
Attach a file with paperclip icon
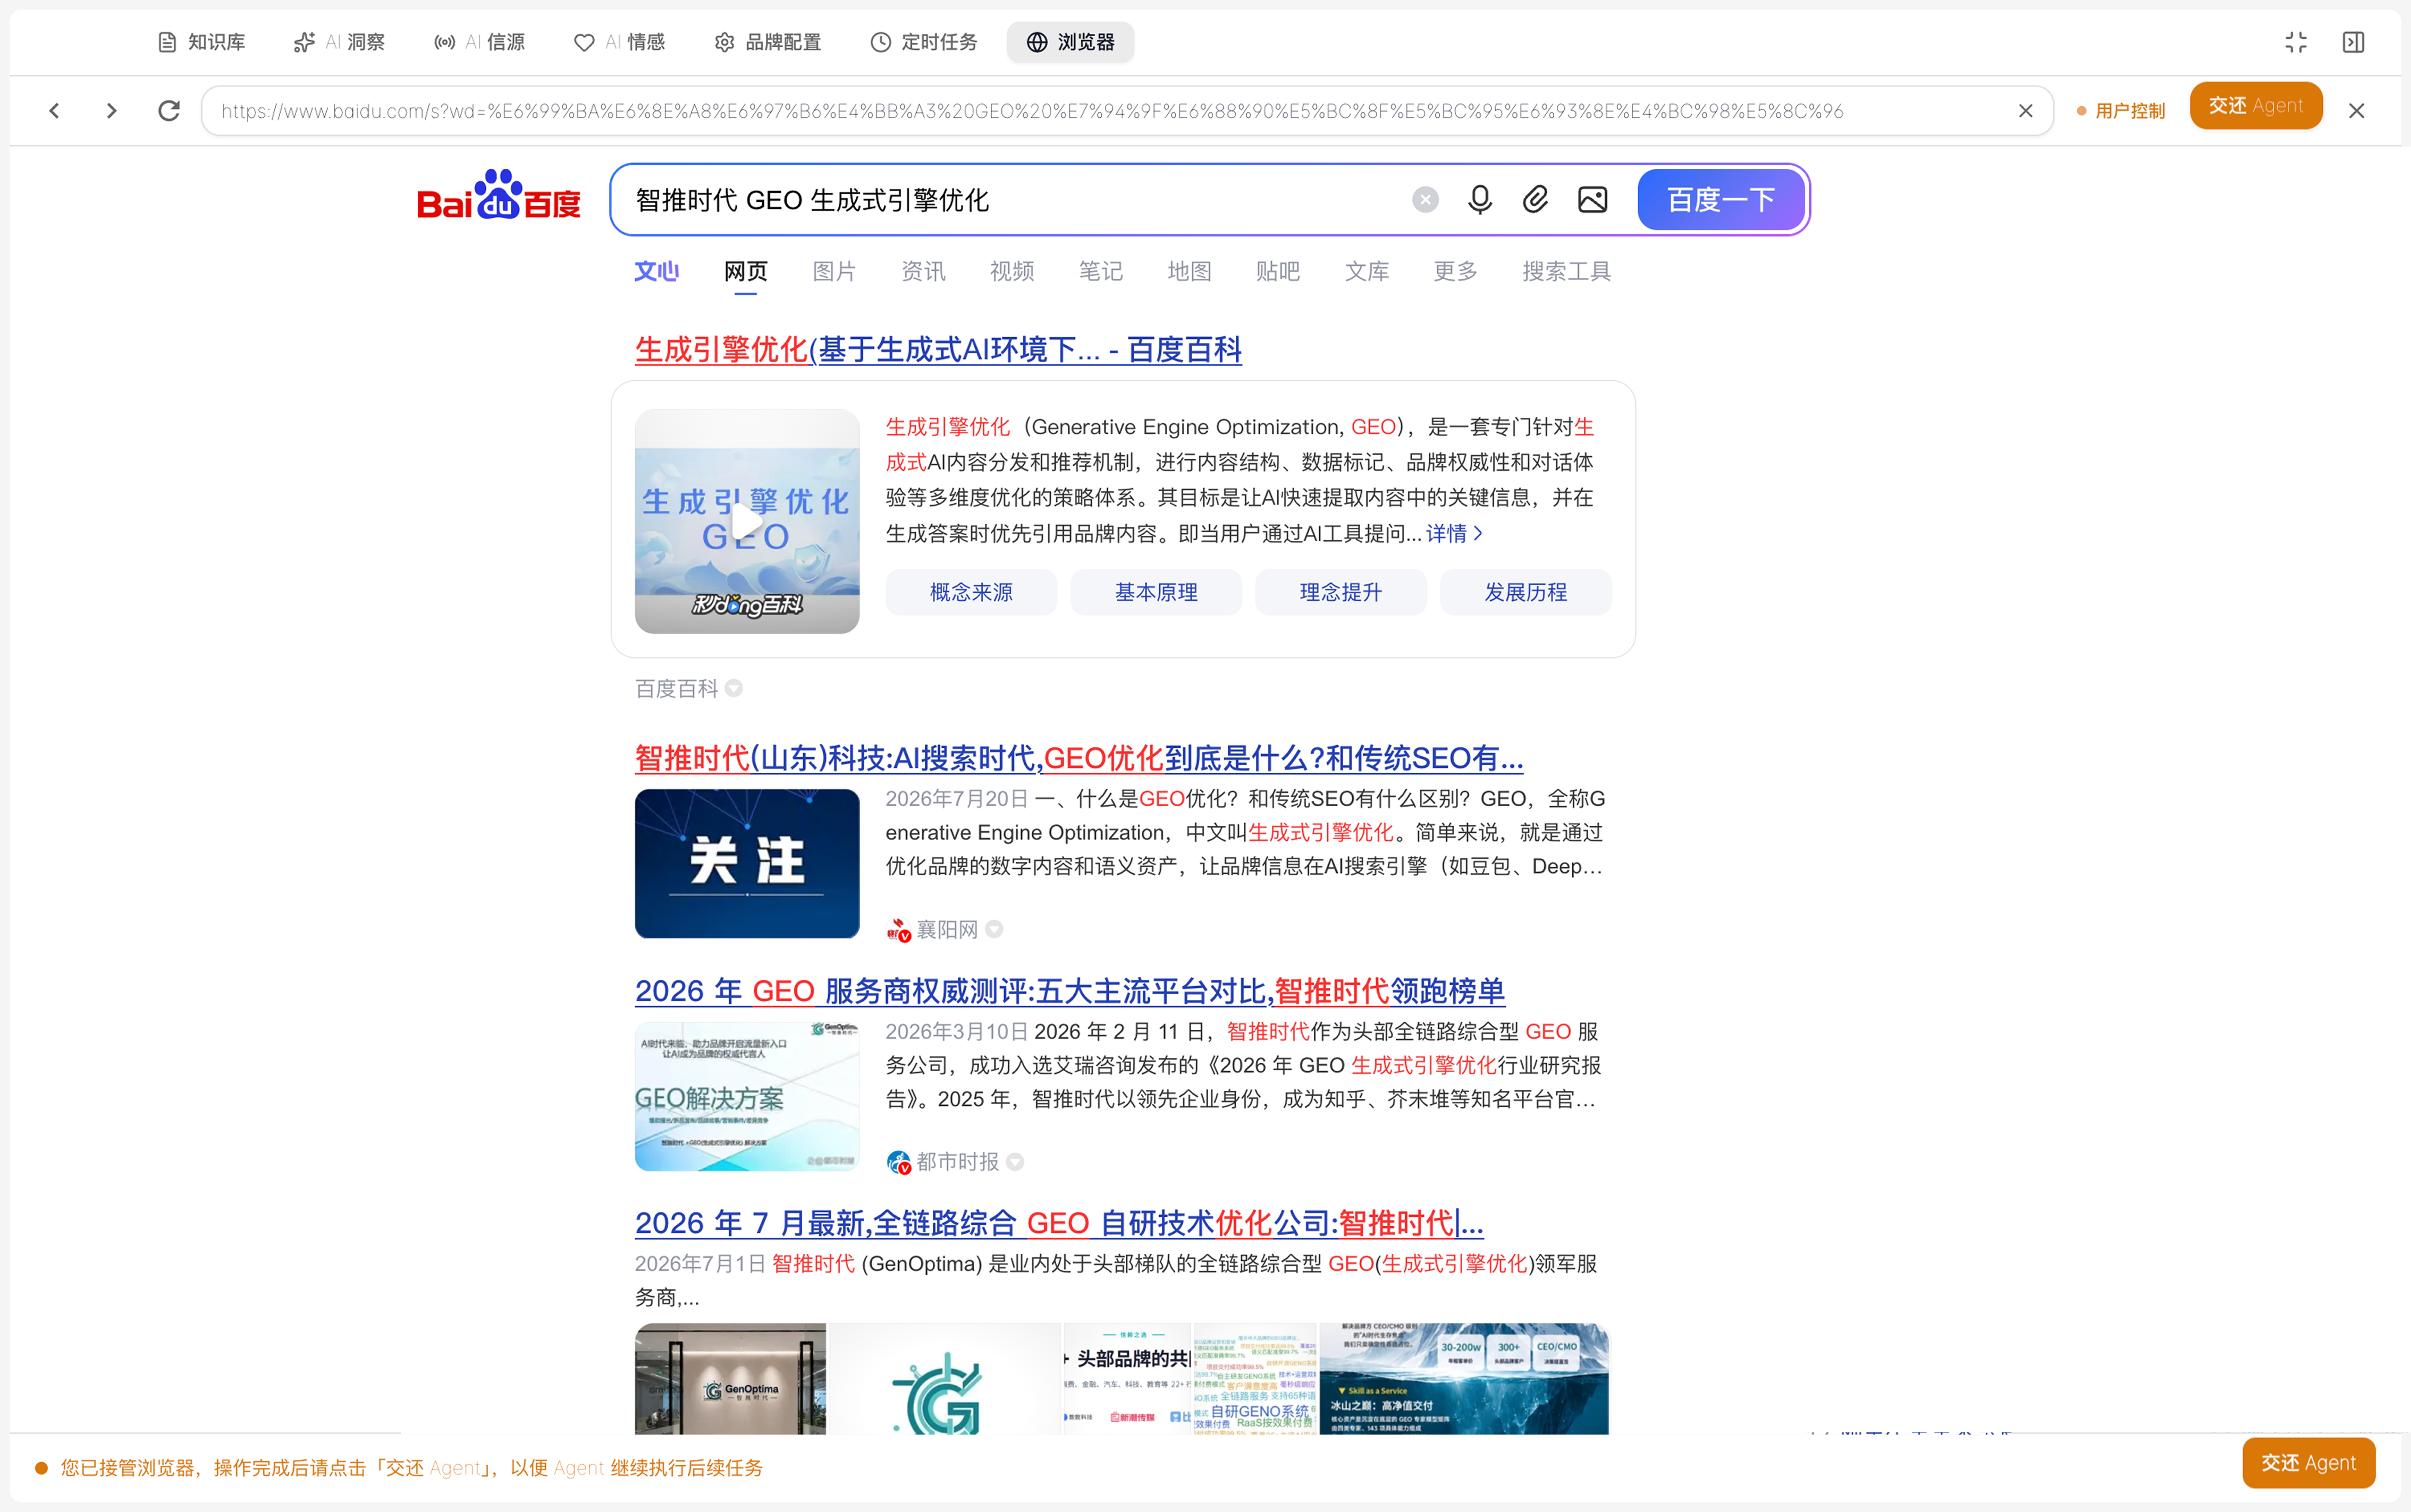(1536, 200)
